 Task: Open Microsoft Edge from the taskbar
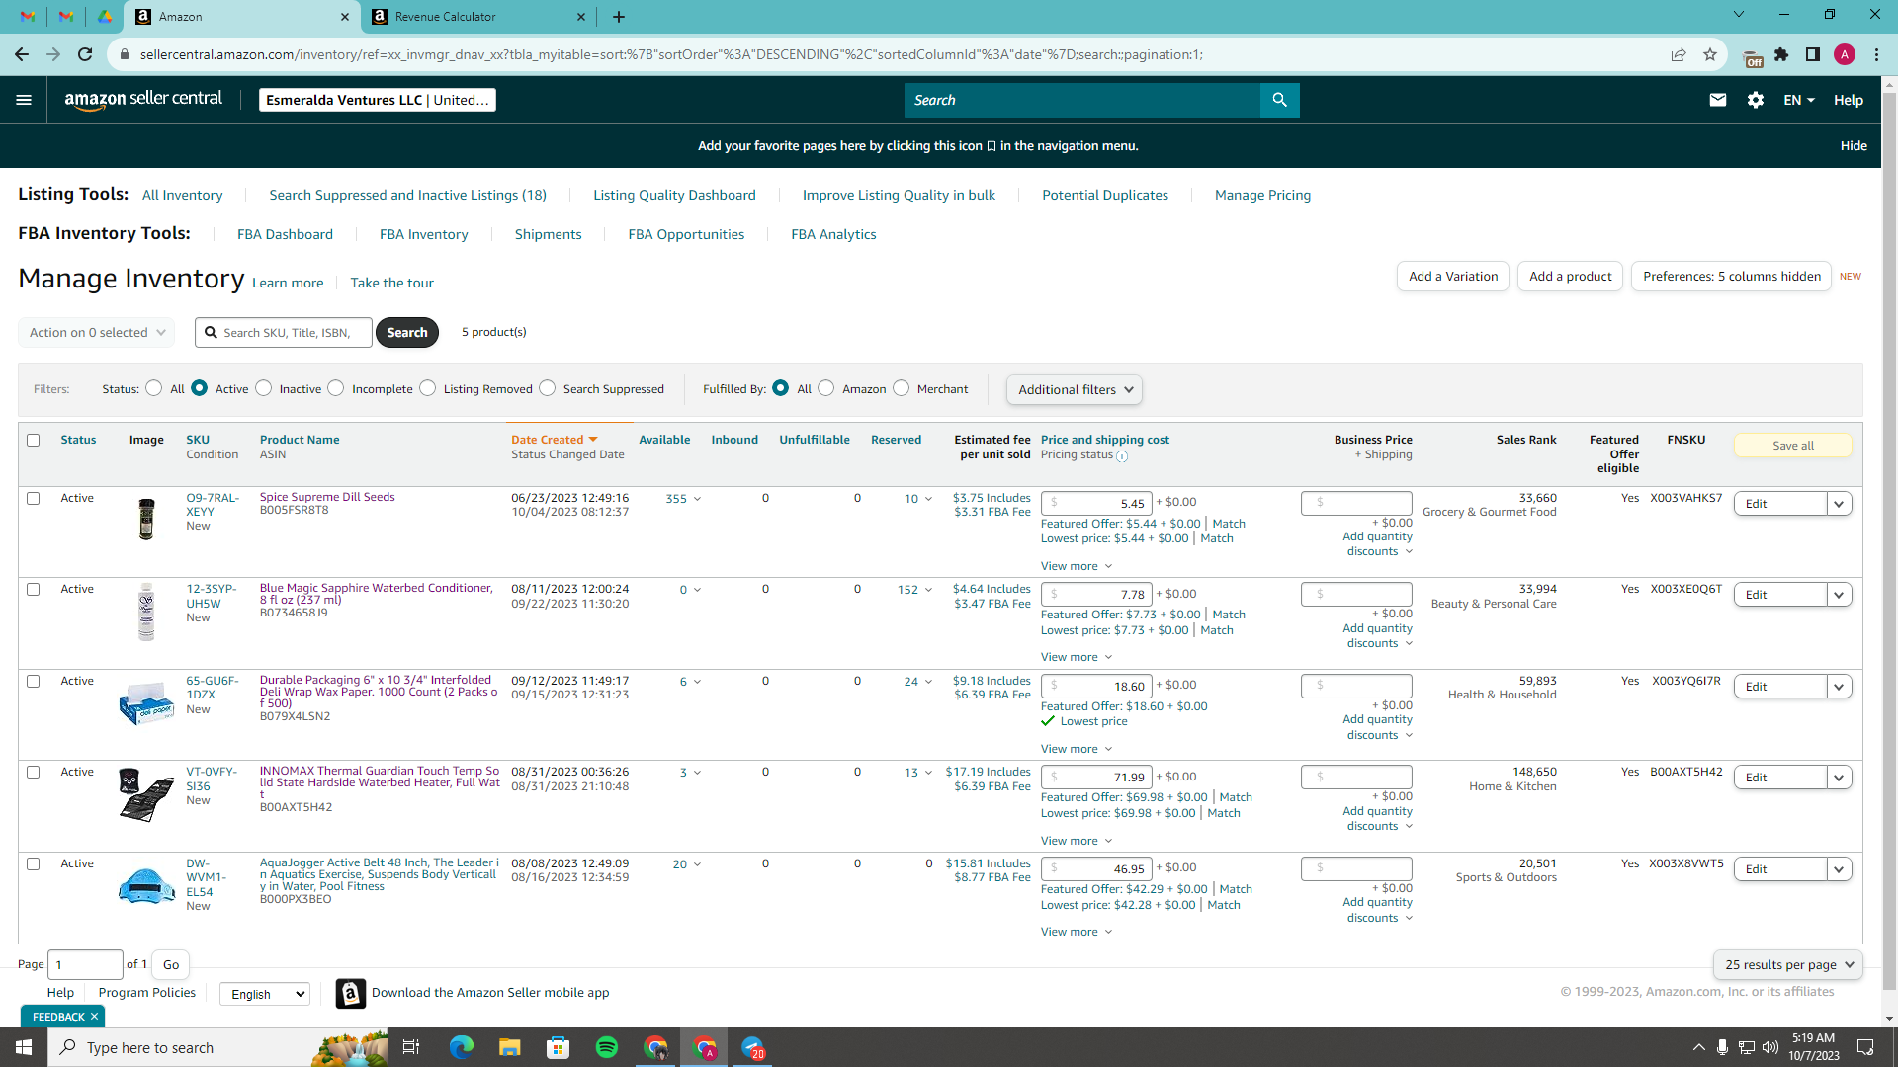461,1047
